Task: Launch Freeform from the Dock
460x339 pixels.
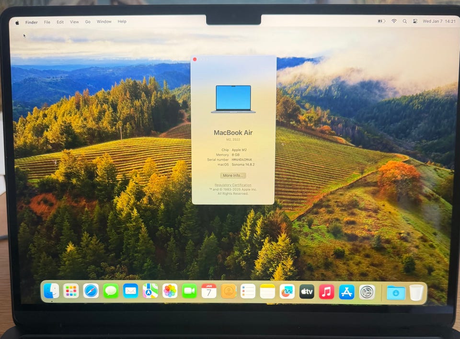Action: (287, 291)
